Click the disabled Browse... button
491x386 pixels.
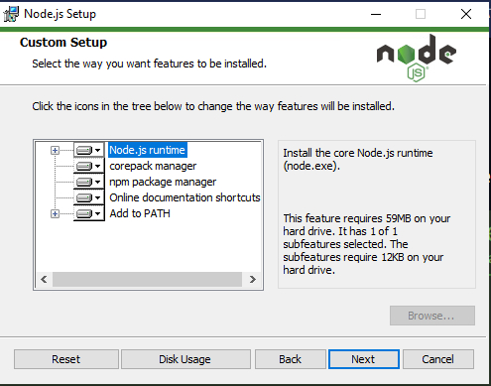pos(432,316)
